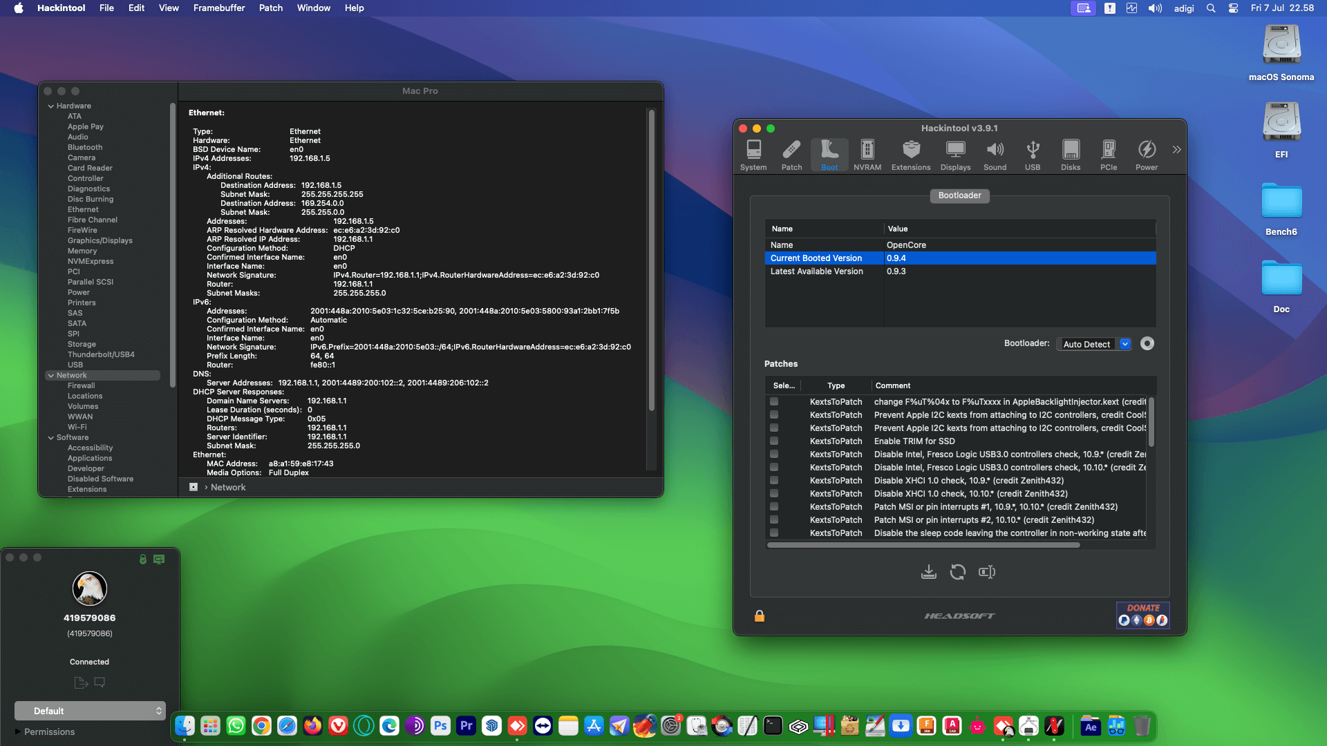
Task: Check Patch MSI or pin interrupts #1 checkbox
Action: pyautogui.click(x=774, y=506)
